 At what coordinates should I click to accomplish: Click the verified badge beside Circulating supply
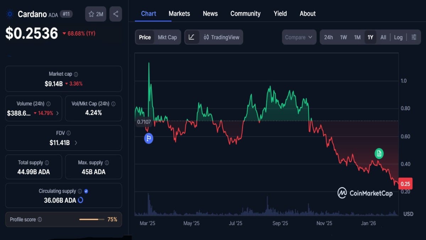point(86,191)
